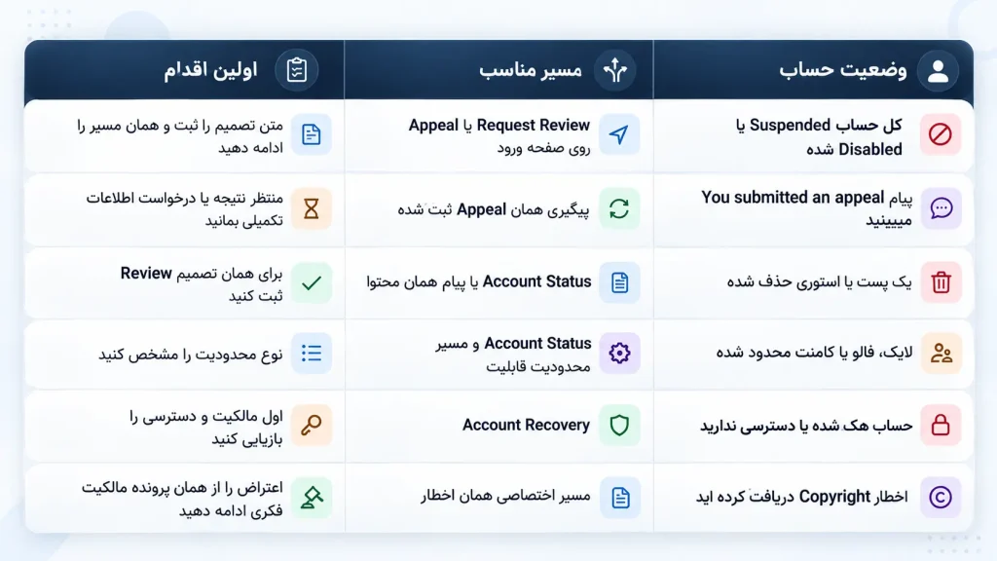Click the green refresh icon for Appeal follow-up
This screenshot has height=561, width=997.
tap(618, 208)
